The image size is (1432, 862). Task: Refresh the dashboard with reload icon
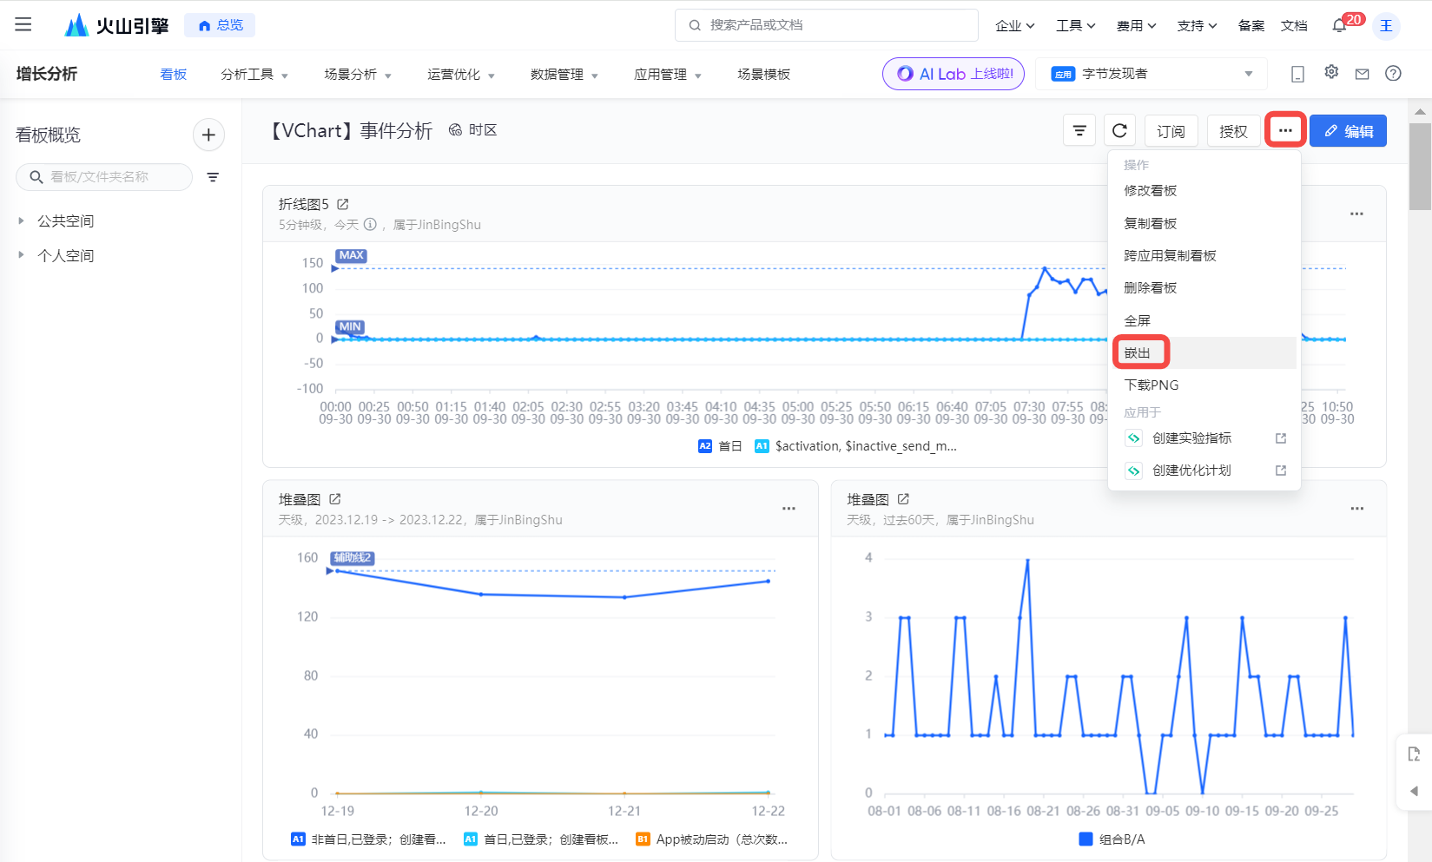tap(1119, 131)
